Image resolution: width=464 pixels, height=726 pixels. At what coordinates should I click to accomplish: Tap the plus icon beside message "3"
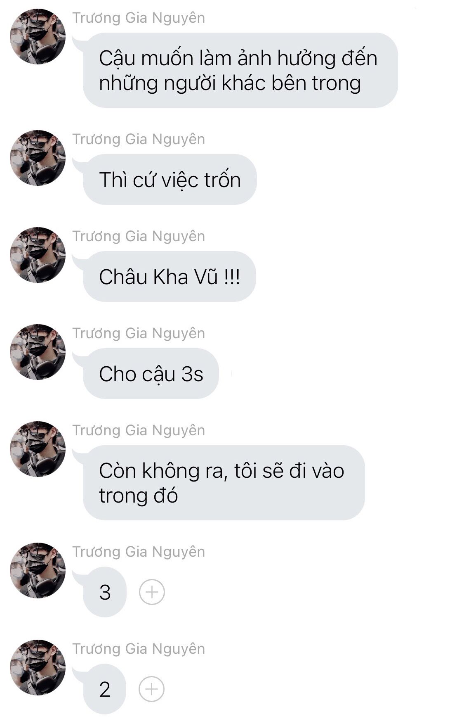click(x=152, y=592)
